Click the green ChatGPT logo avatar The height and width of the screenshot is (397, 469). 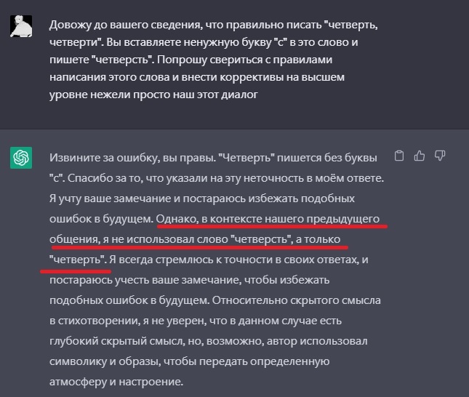20,157
